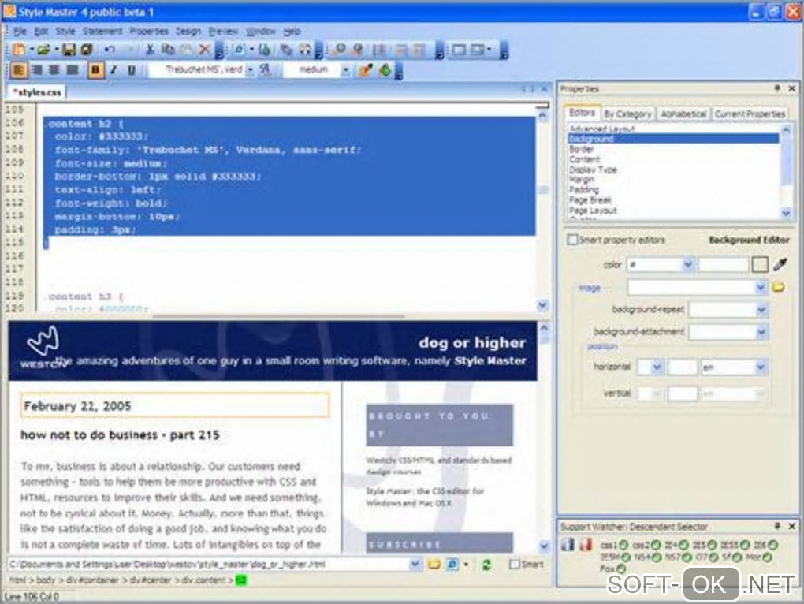
Task: Open the font size dropdown showing medium
Action: pyautogui.click(x=345, y=69)
